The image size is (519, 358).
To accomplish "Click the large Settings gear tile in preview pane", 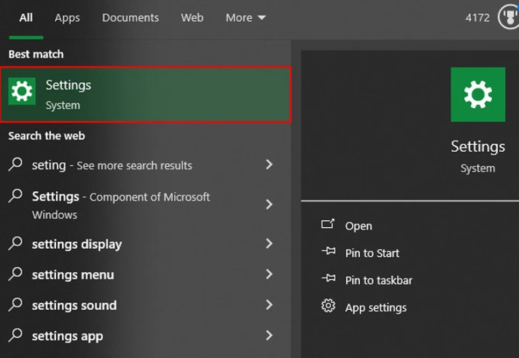I will (478, 95).
